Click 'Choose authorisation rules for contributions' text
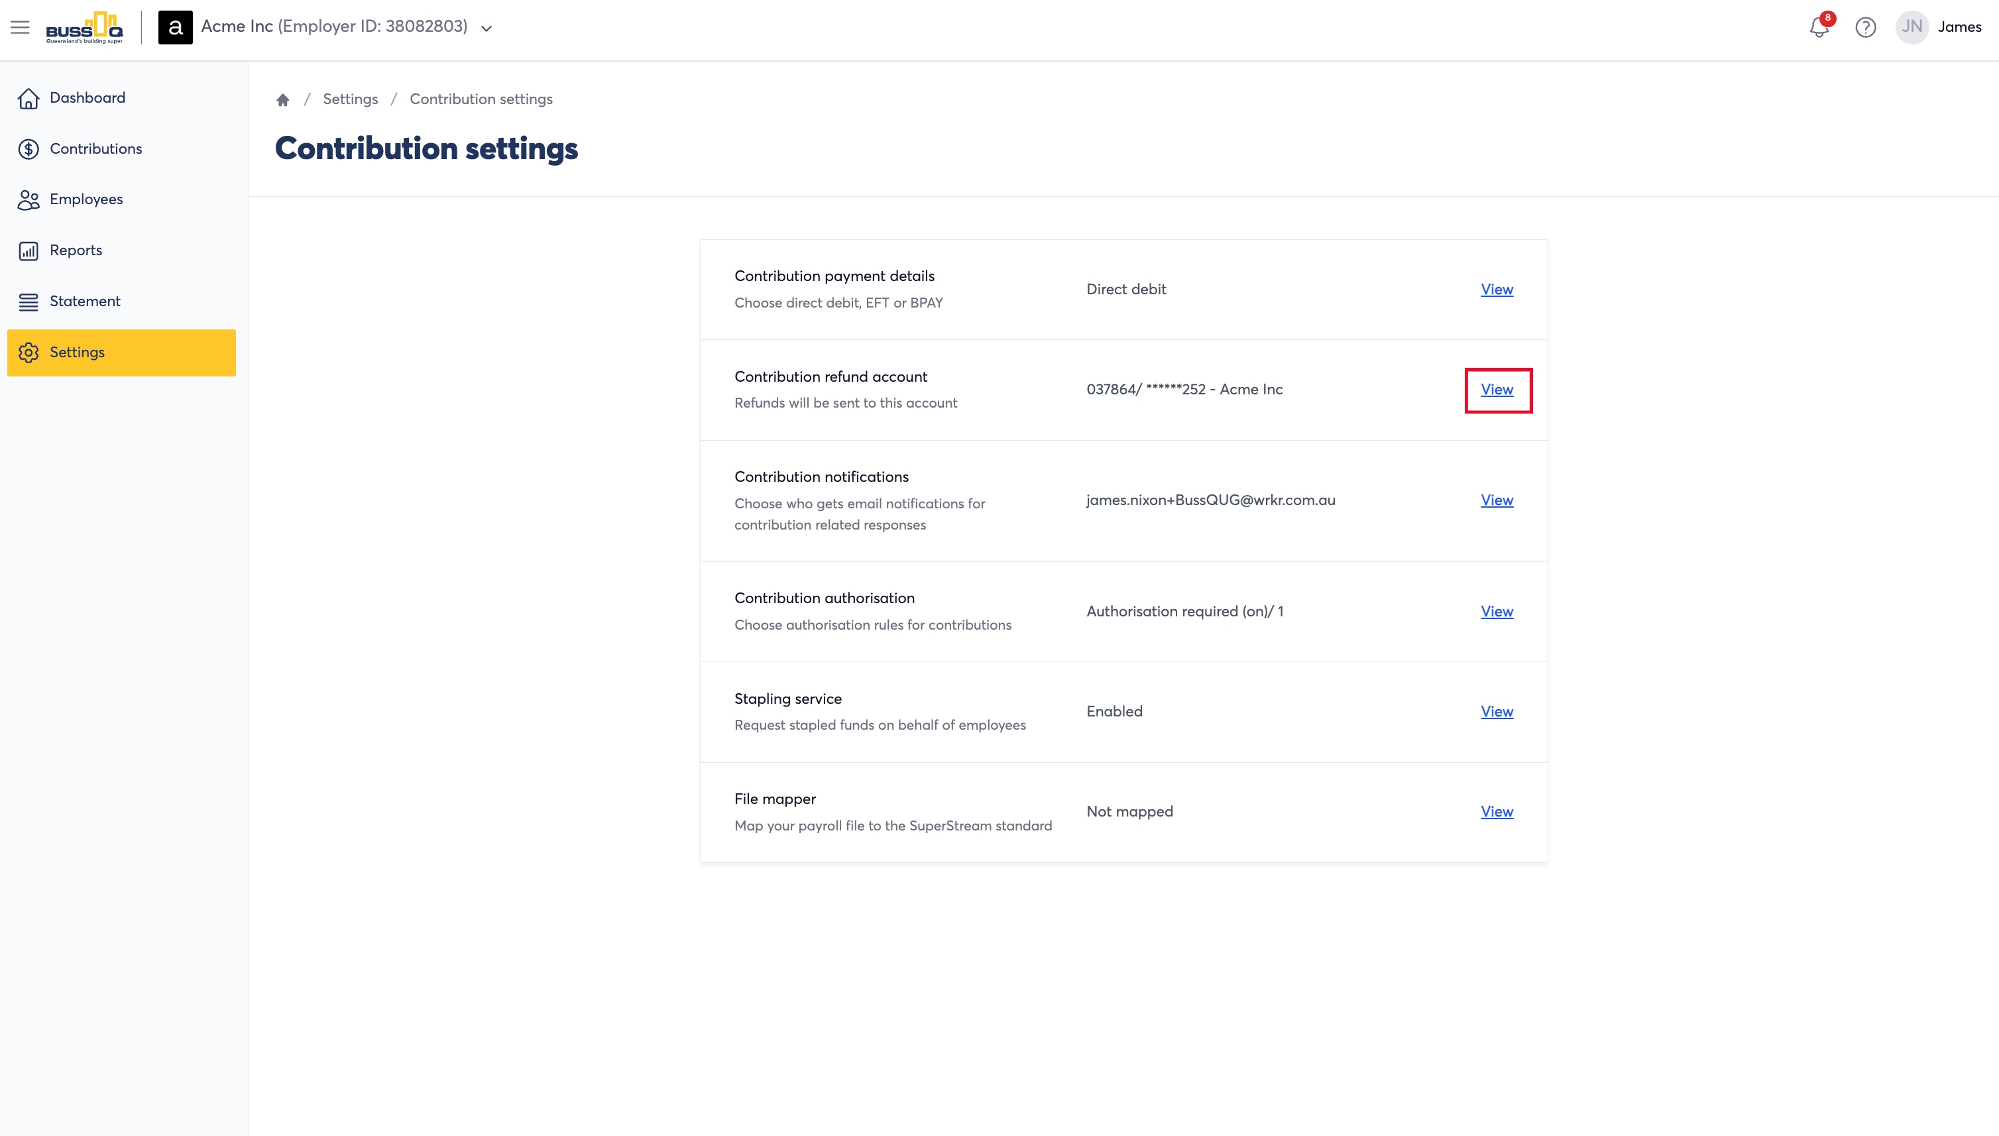Screen dimensions: 1999x1136 point(872,625)
